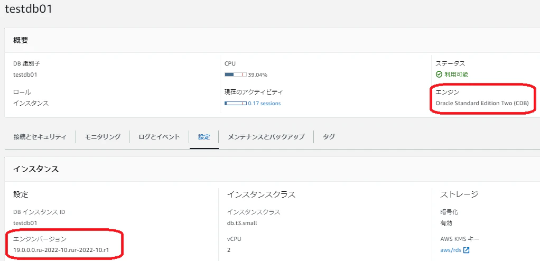Click the testdb01 page heading
The width and height of the screenshot is (540, 261).
[29, 9]
